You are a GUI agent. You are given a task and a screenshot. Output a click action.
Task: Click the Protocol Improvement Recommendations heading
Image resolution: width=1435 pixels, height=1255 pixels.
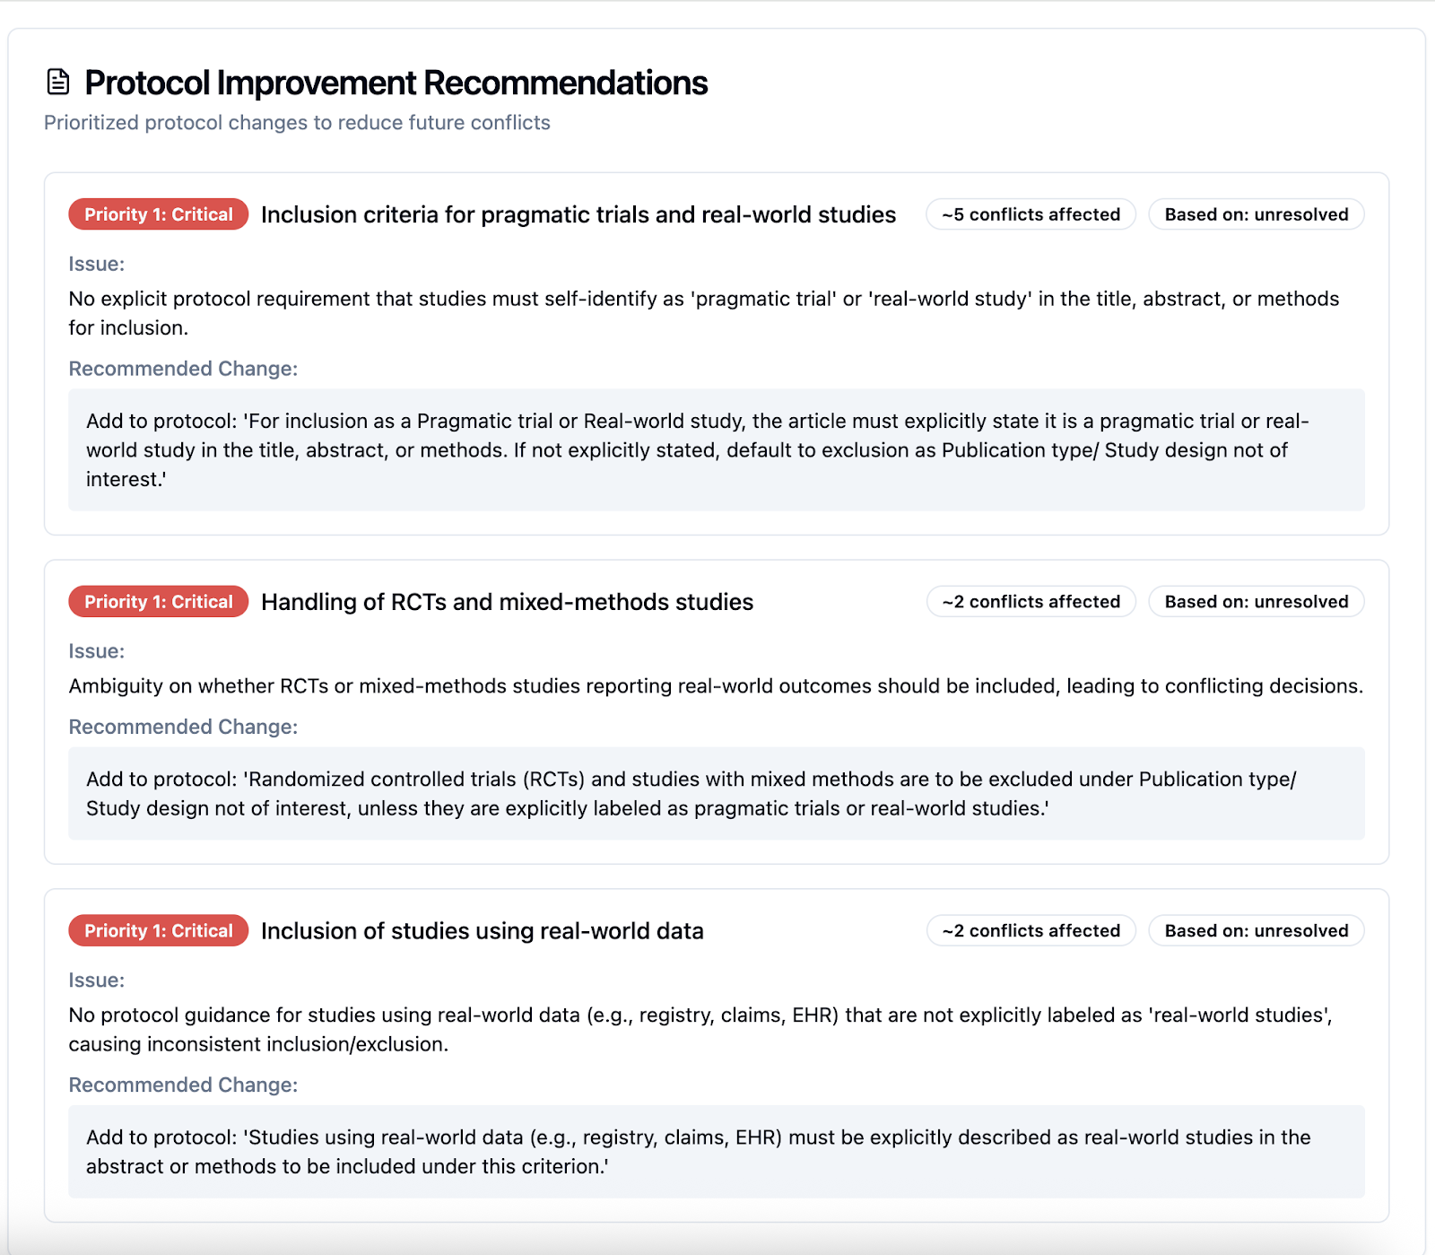(396, 83)
